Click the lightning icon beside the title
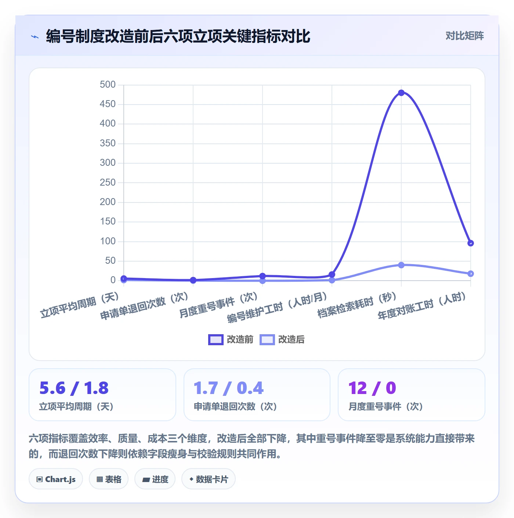The image size is (514, 518). point(35,37)
